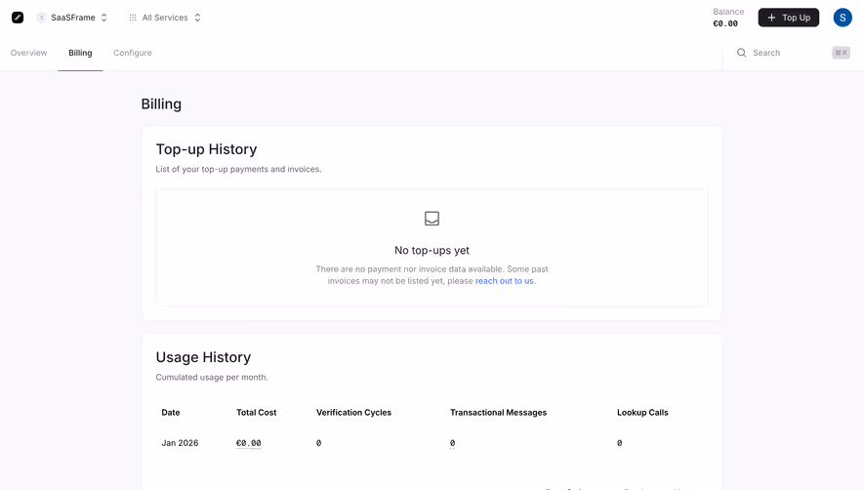Click the Search field
This screenshot has width=864, height=490.
[x=794, y=53]
